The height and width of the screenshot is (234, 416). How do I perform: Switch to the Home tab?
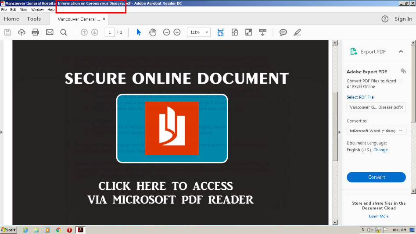coord(11,19)
